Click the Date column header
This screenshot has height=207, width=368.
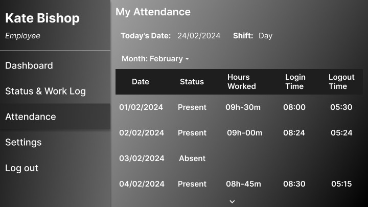[x=141, y=82]
